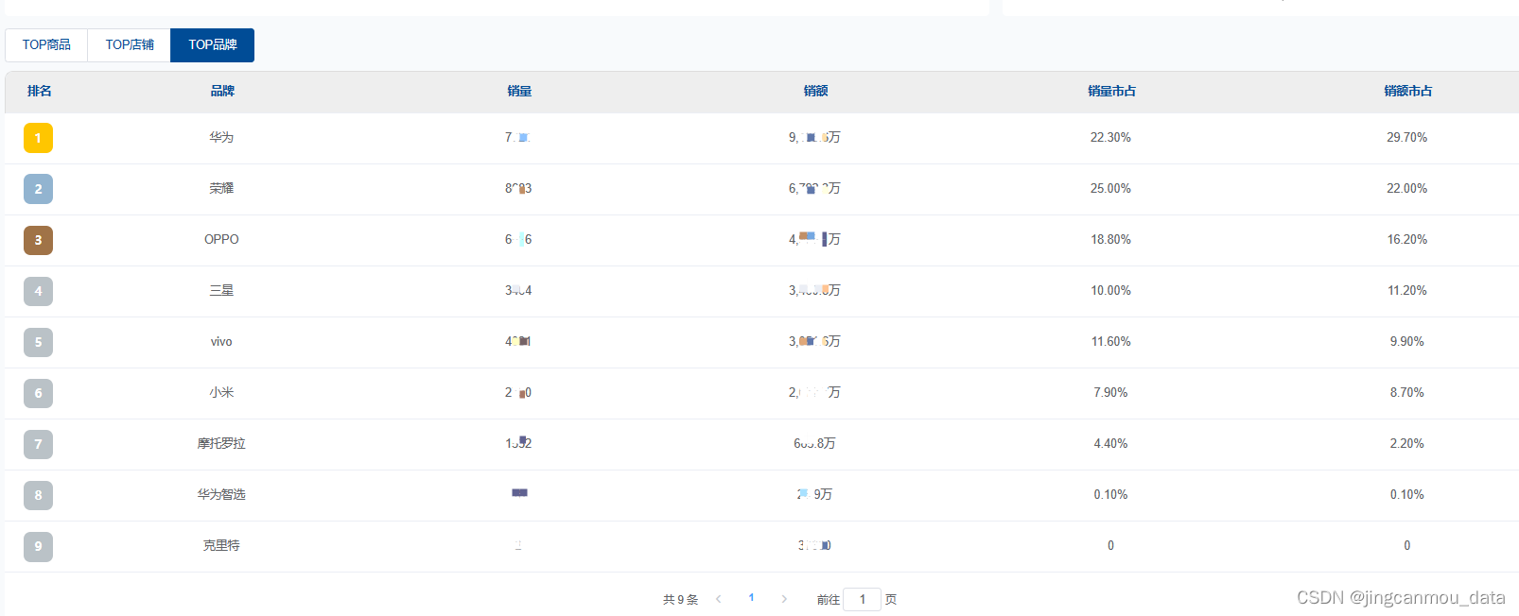Select brand name 华为智选
This screenshot has height=616, width=1519.
coord(221,495)
